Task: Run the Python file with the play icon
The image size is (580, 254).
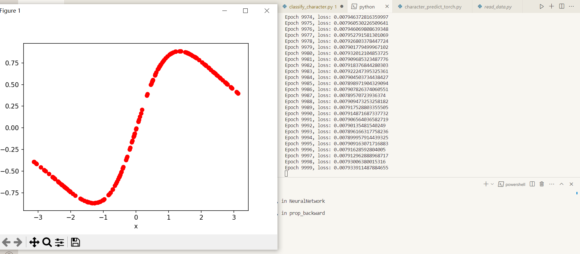Action: point(542,6)
